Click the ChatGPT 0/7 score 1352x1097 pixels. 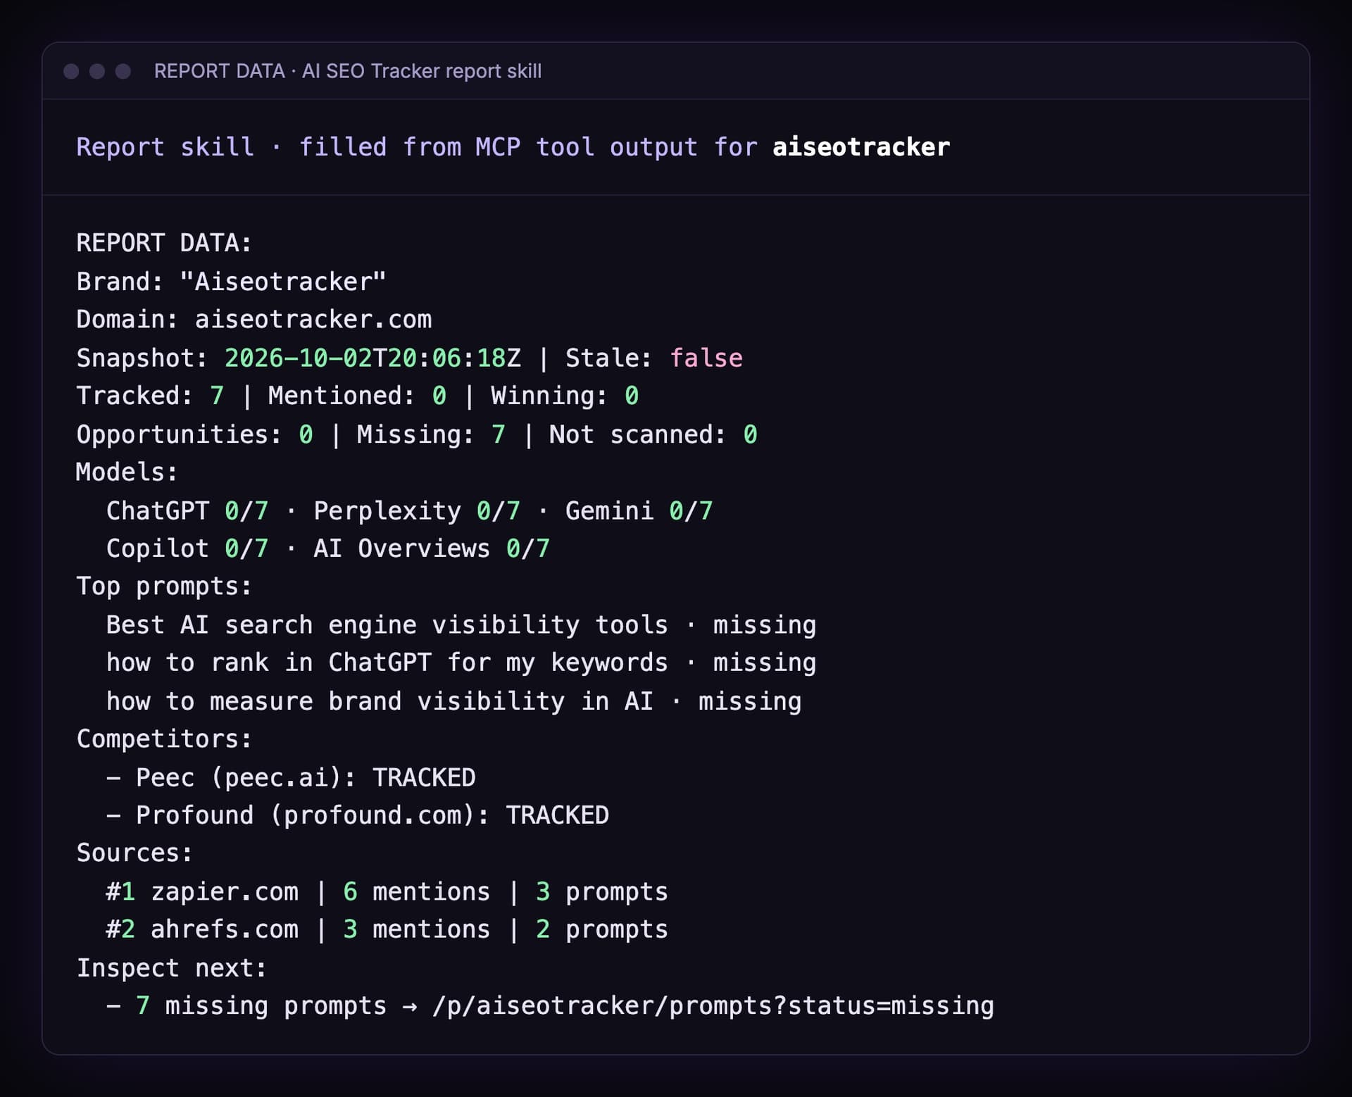tap(246, 510)
